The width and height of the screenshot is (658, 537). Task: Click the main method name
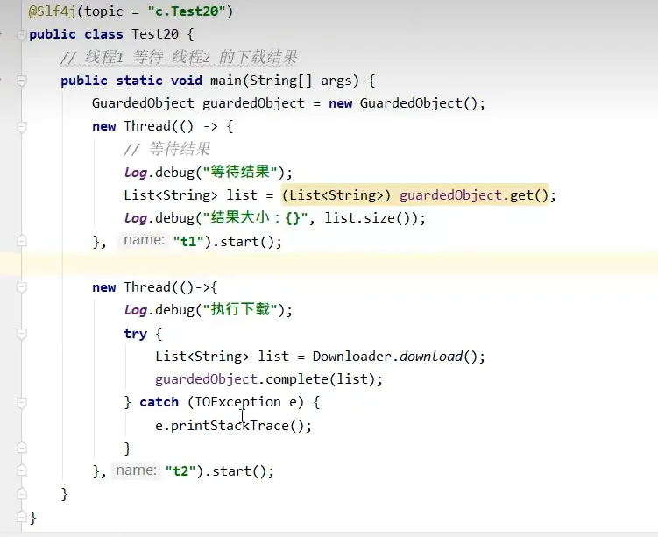[226, 80]
